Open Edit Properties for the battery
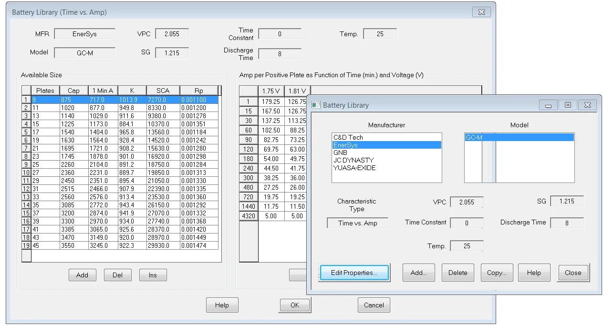The image size is (603, 325). click(354, 273)
